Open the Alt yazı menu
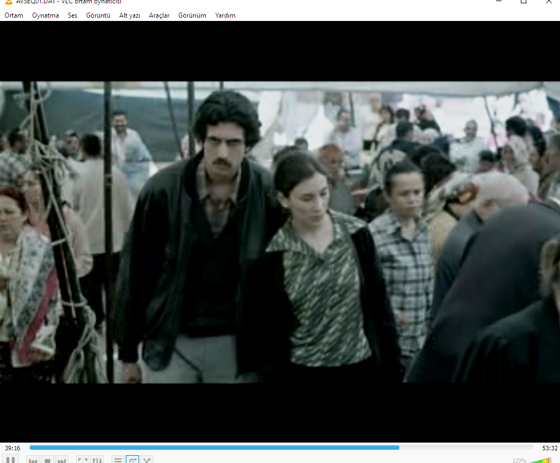 pos(129,15)
